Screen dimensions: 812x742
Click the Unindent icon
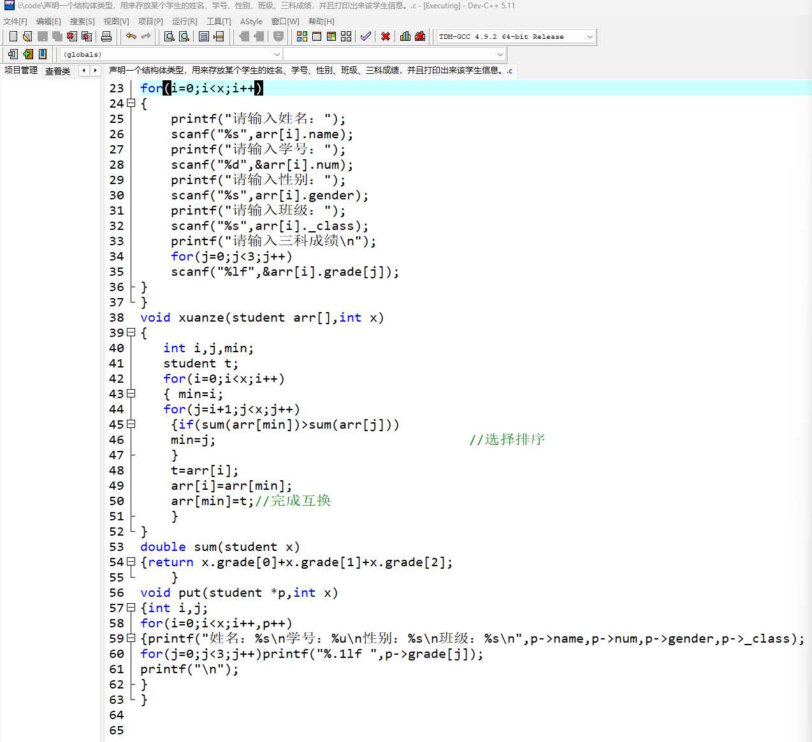244,36
